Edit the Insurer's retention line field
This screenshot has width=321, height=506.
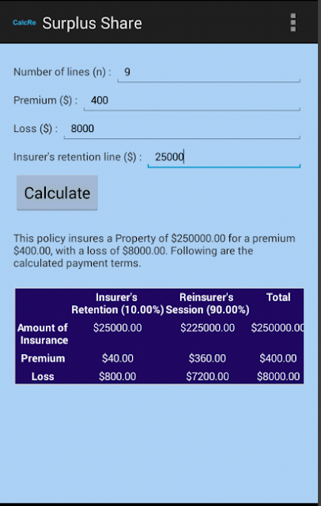(224, 157)
